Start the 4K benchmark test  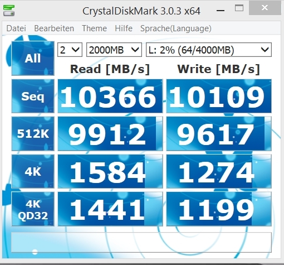(x=33, y=171)
